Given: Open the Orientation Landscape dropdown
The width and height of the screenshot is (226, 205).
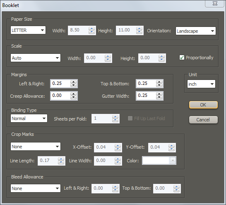Looking at the screenshot, I should point(196,31).
